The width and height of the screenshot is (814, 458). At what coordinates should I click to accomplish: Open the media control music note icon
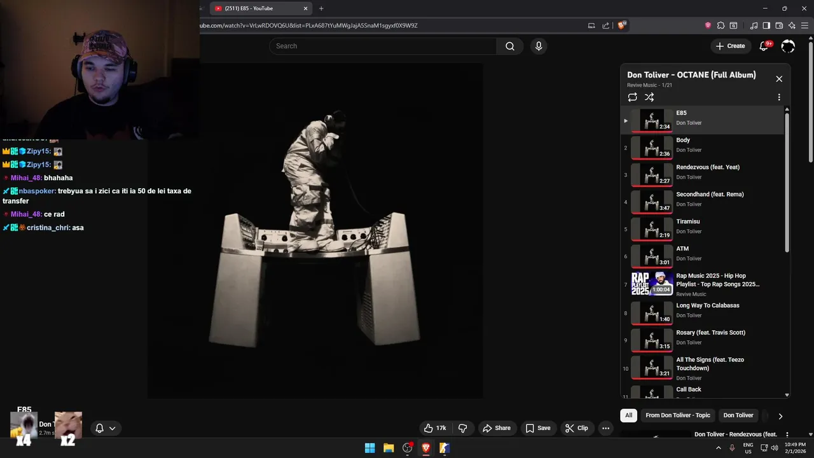point(754,25)
